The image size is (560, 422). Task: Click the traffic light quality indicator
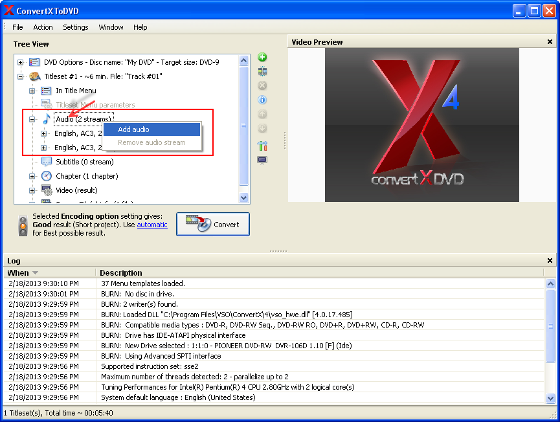[x=23, y=226]
